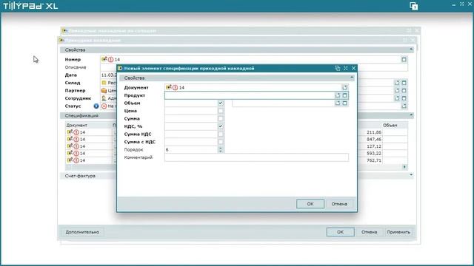
Task: Collapse the dialog's Свойства section
Action: coord(352,78)
